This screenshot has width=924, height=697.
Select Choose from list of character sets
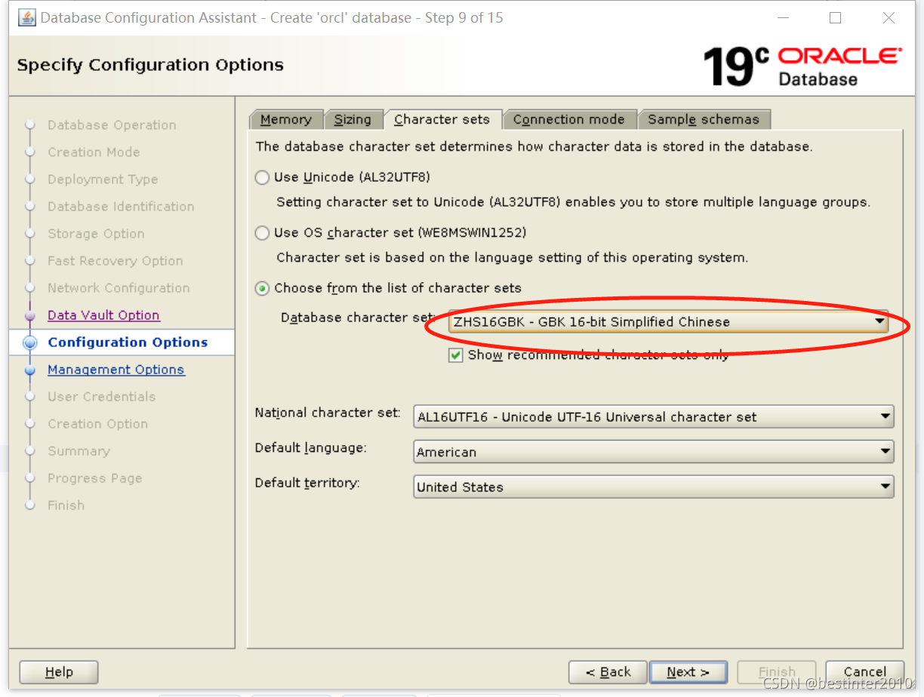click(262, 288)
